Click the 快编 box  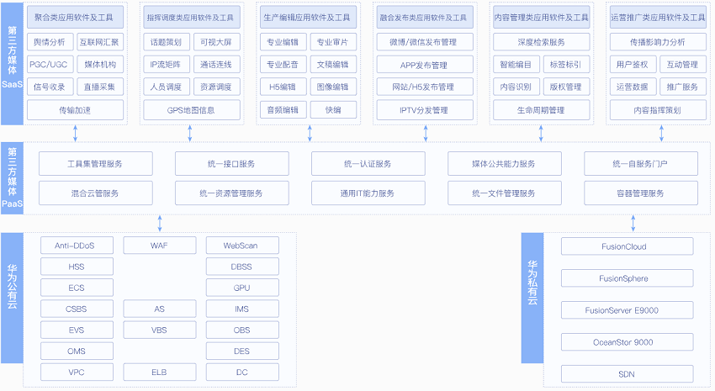point(333,110)
